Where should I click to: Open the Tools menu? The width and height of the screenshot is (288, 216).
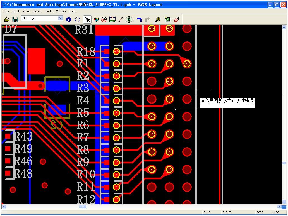pos(49,11)
